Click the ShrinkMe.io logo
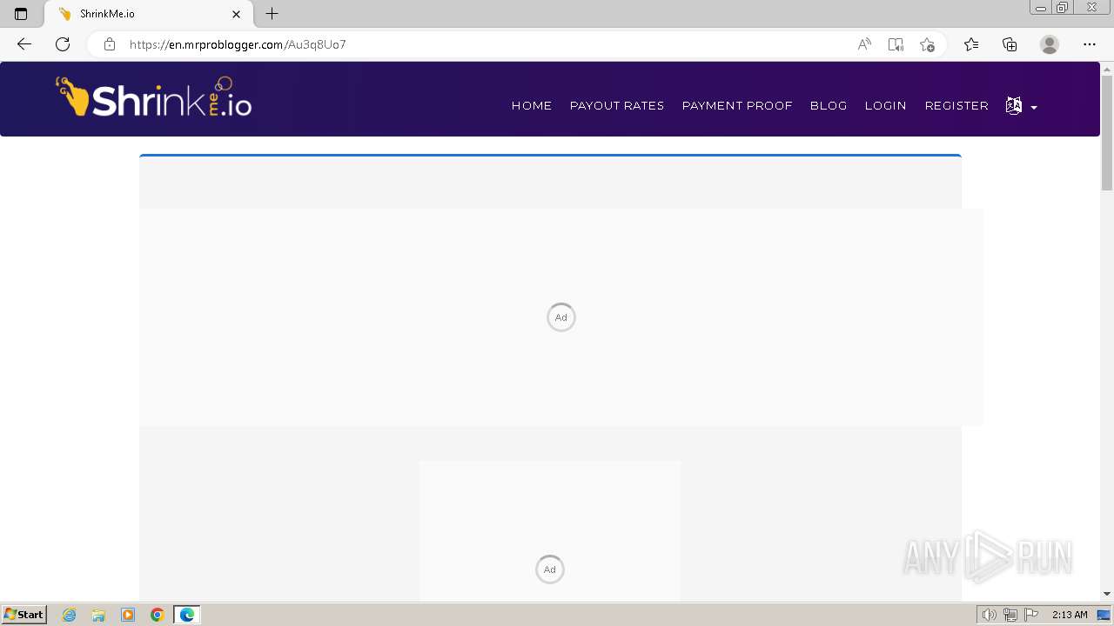The image size is (1114, 626). [x=154, y=97]
